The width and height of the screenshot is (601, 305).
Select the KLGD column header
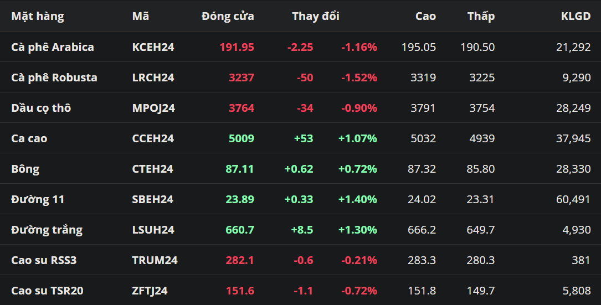pyautogui.click(x=576, y=16)
